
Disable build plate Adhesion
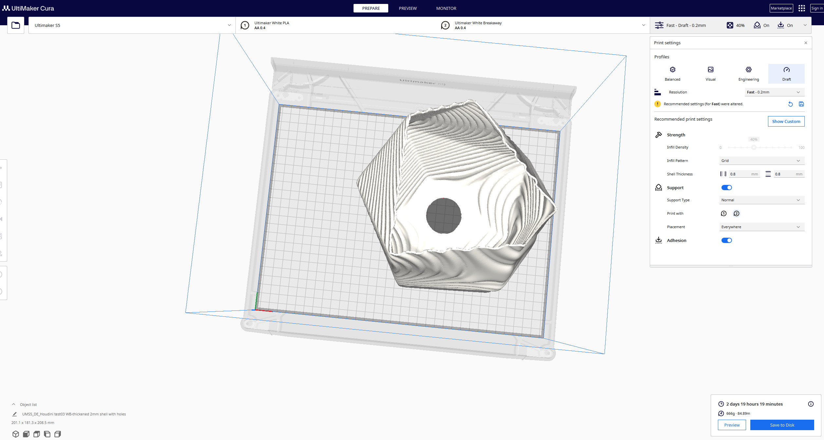pos(727,240)
